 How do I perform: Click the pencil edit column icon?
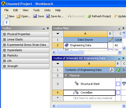point(110,40)
